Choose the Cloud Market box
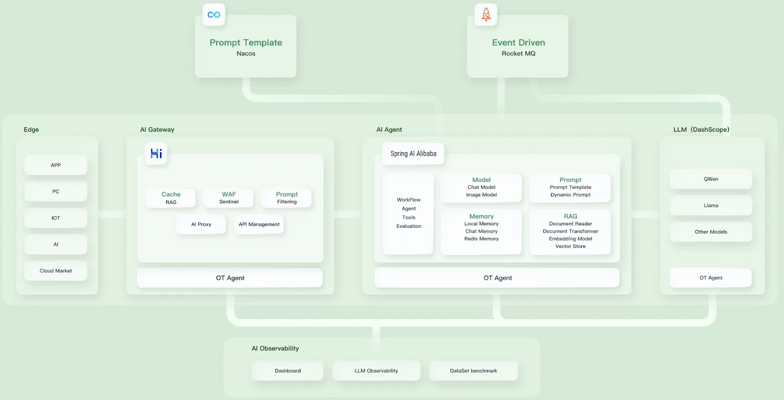This screenshot has width=784, height=400. [56, 271]
